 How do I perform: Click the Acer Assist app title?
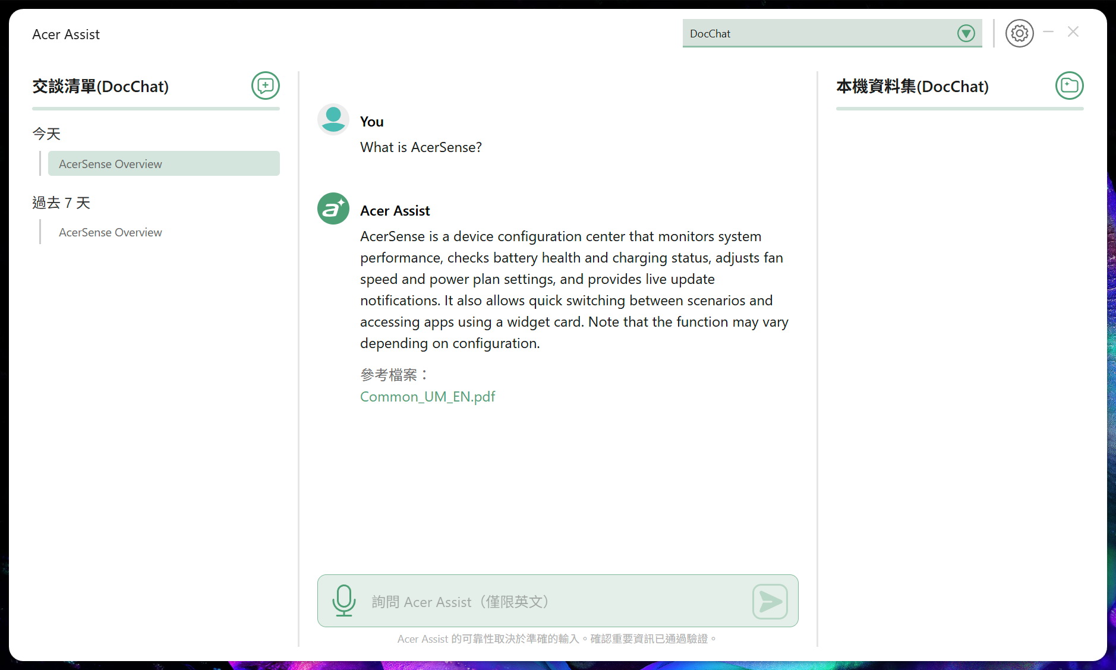pyautogui.click(x=66, y=34)
